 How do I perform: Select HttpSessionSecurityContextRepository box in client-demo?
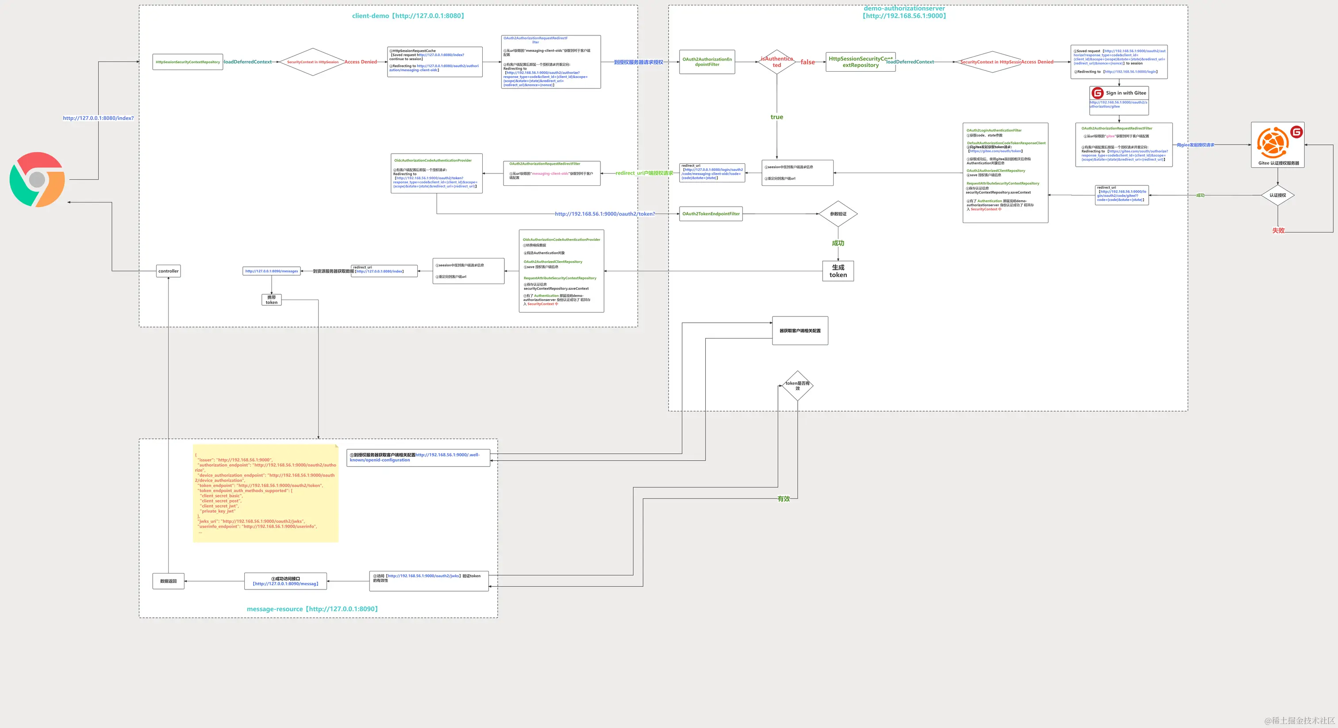(188, 62)
